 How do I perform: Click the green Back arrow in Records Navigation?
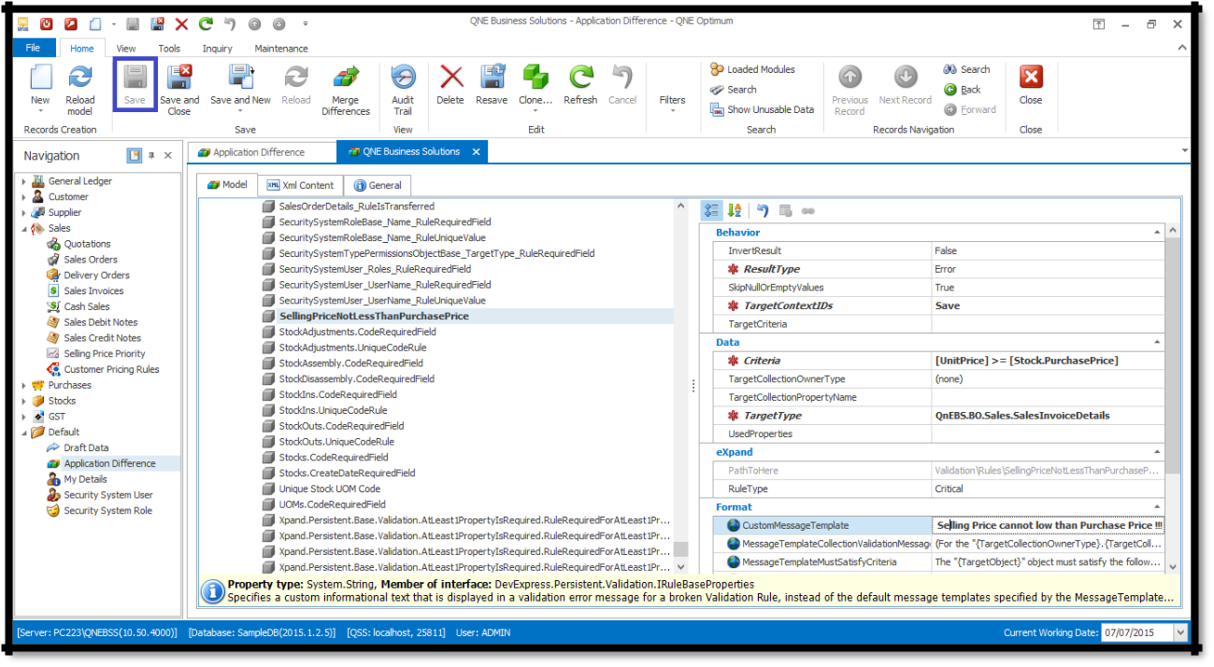tap(950, 90)
